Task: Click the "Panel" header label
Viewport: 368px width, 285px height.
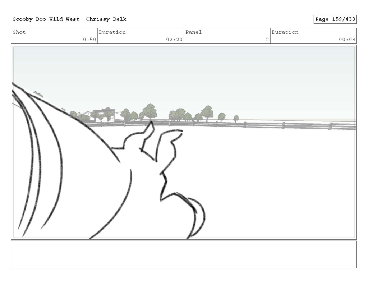Action: 193,32
